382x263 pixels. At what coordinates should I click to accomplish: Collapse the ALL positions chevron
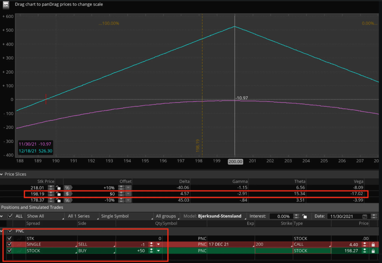pos(1,216)
